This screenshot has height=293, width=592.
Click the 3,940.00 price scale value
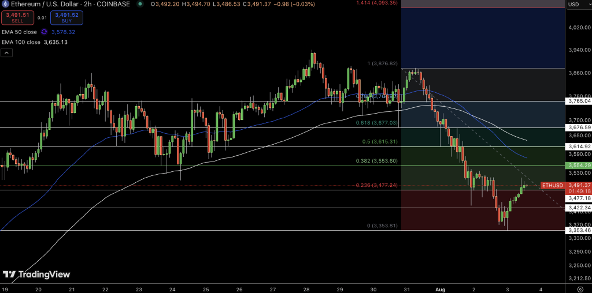(x=579, y=50)
